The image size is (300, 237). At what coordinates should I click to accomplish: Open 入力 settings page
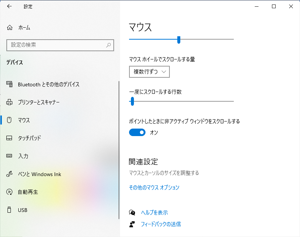click(x=23, y=156)
